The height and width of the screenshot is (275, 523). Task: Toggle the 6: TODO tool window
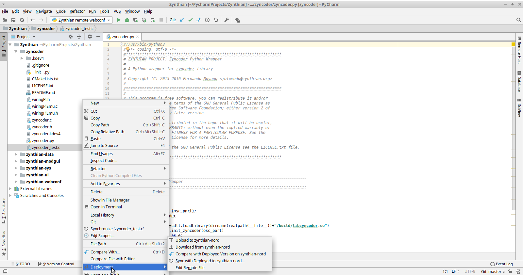click(x=20, y=264)
